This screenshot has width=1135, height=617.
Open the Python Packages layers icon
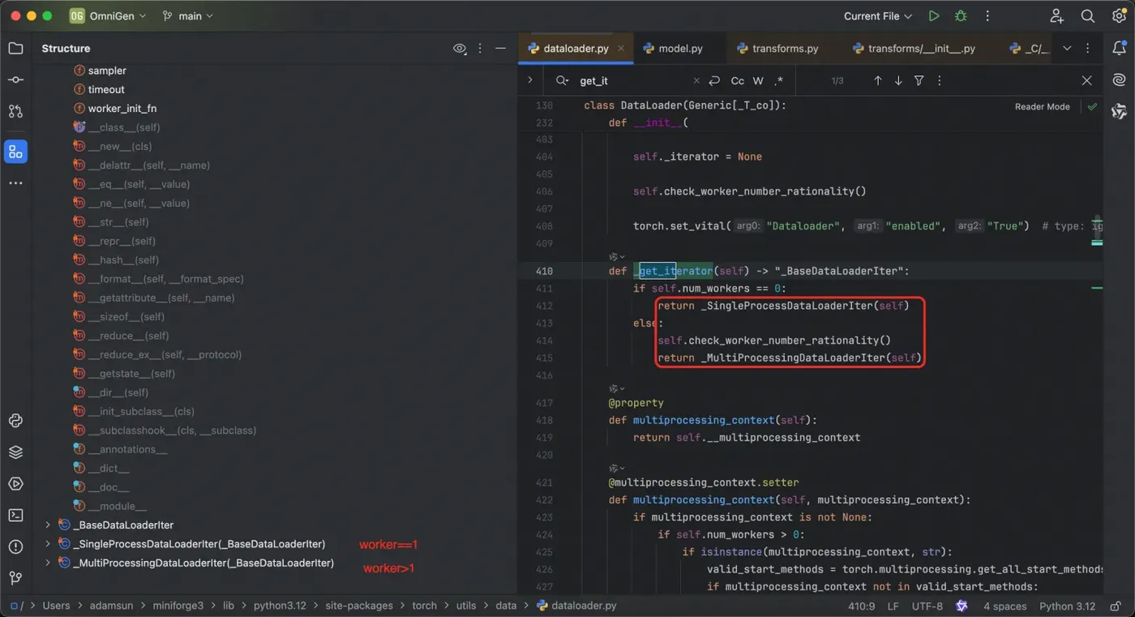tap(15, 452)
